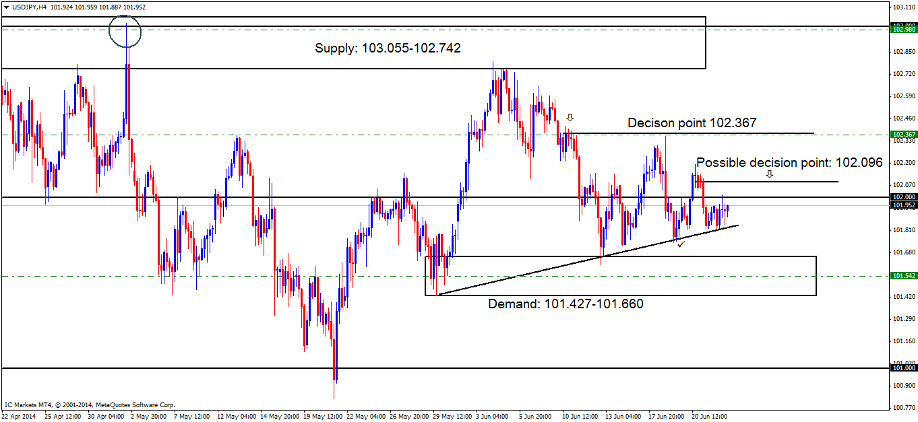Select the 'Supply: 103.055-102.742' label
This screenshot has width=918, height=422.
point(388,48)
